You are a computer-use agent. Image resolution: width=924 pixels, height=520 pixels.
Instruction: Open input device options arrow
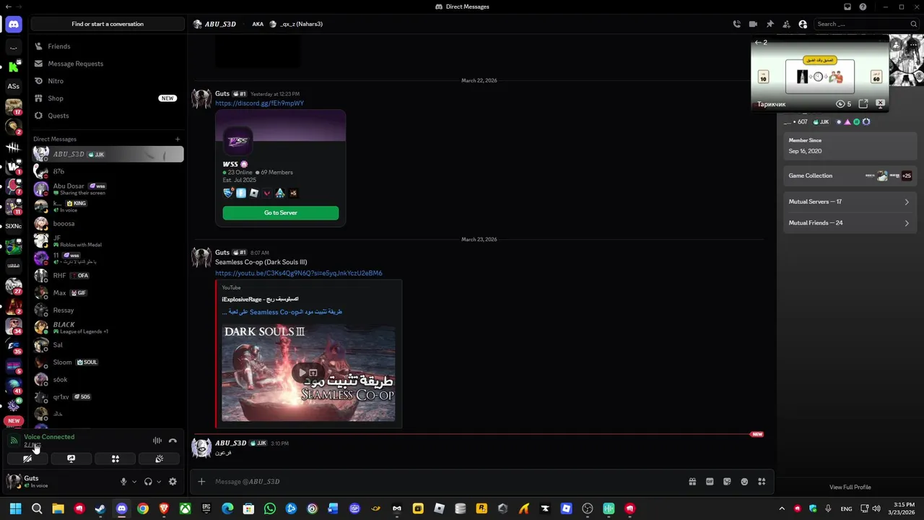tap(134, 482)
